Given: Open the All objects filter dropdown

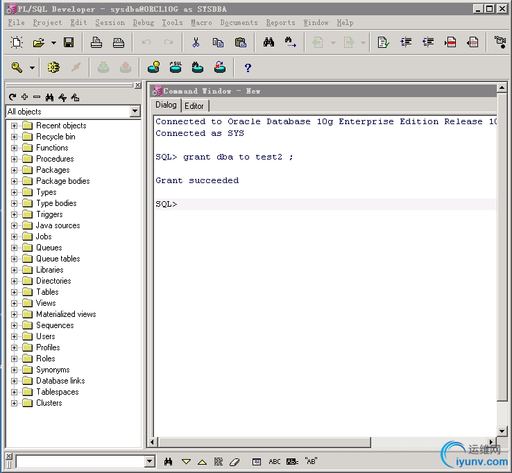Looking at the screenshot, I should 135,111.
